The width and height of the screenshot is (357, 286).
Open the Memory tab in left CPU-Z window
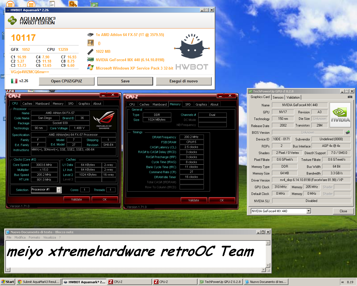(58, 104)
